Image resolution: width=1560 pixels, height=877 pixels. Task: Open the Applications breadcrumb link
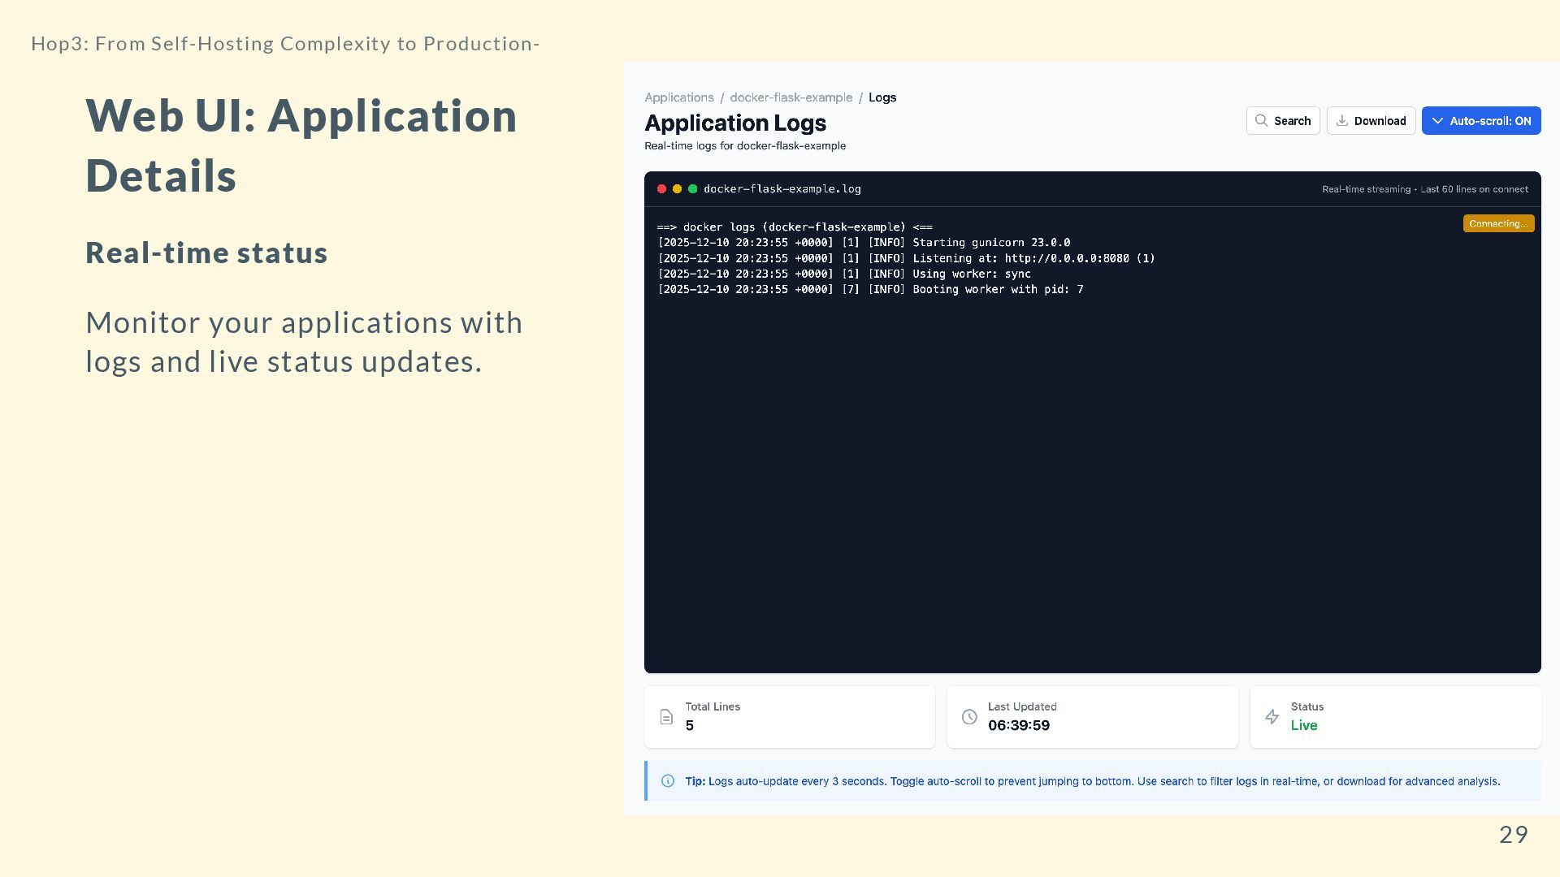click(x=679, y=97)
